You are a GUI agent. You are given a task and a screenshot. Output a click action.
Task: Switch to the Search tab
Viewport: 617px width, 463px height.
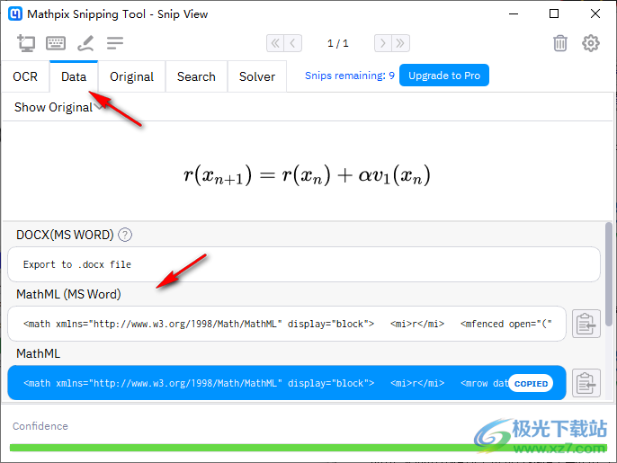[x=196, y=76]
